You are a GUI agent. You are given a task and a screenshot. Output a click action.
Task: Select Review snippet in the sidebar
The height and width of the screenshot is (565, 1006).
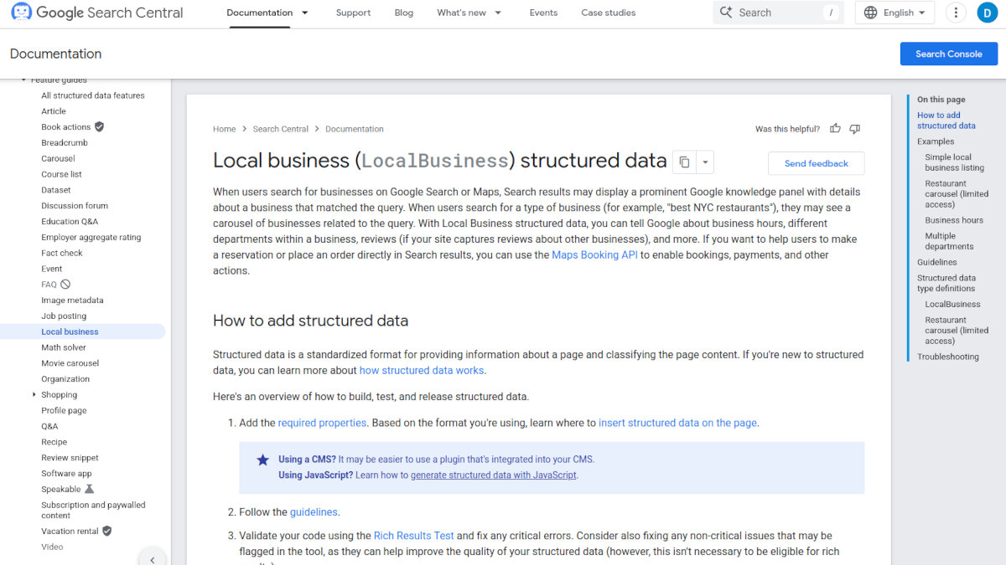pyautogui.click(x=70, y=458)
